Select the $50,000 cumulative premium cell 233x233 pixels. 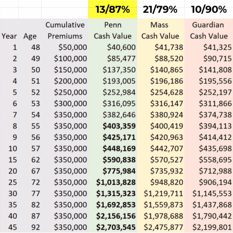tap(65, 47)
